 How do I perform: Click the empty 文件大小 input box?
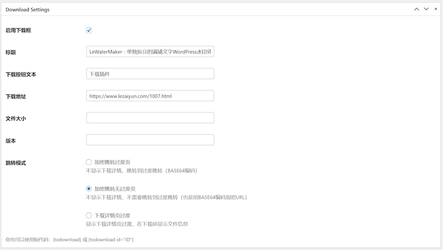(150, 118)
